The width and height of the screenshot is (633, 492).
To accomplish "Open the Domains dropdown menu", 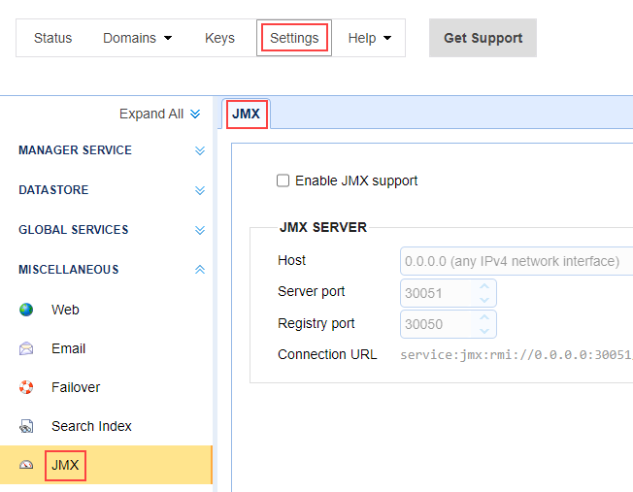I will [x=137, y=38].
